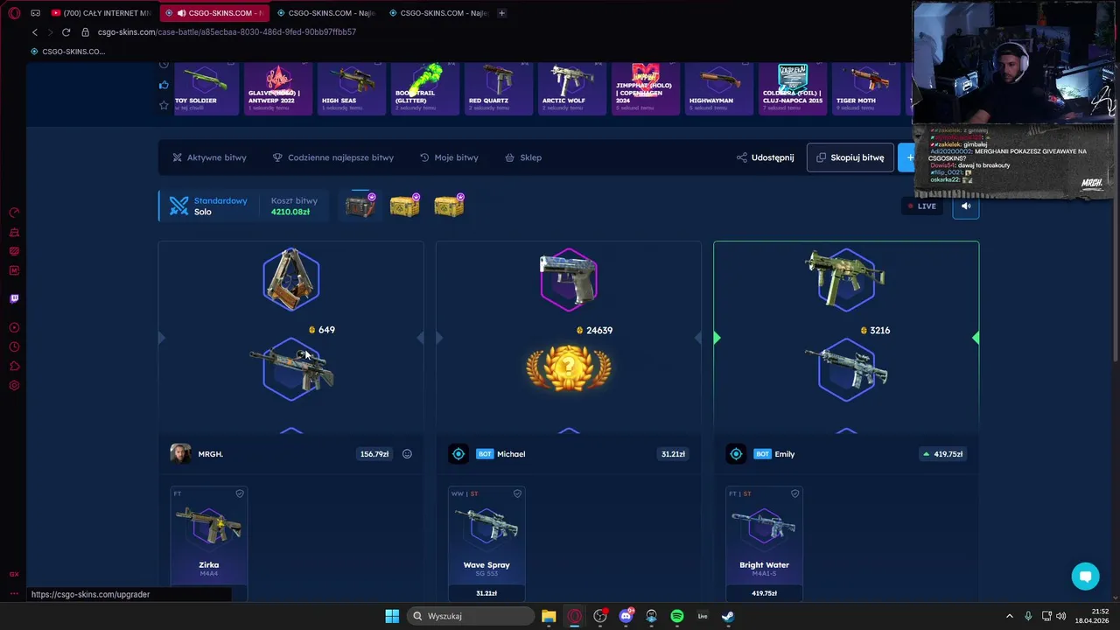
Task: Open File Explorer from the taskbar
Action: pyautogui.click(x=549, y=616)
